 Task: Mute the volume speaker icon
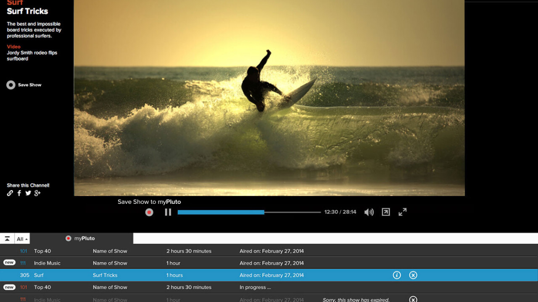pyautogui.click(x=369, y=212)
